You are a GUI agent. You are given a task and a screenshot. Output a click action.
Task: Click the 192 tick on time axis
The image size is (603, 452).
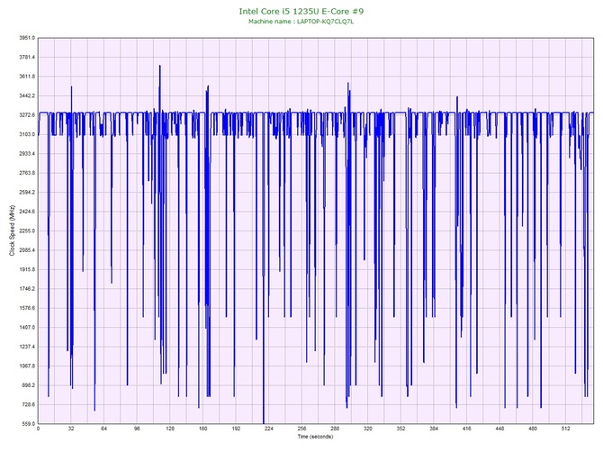tap(236, 429)
